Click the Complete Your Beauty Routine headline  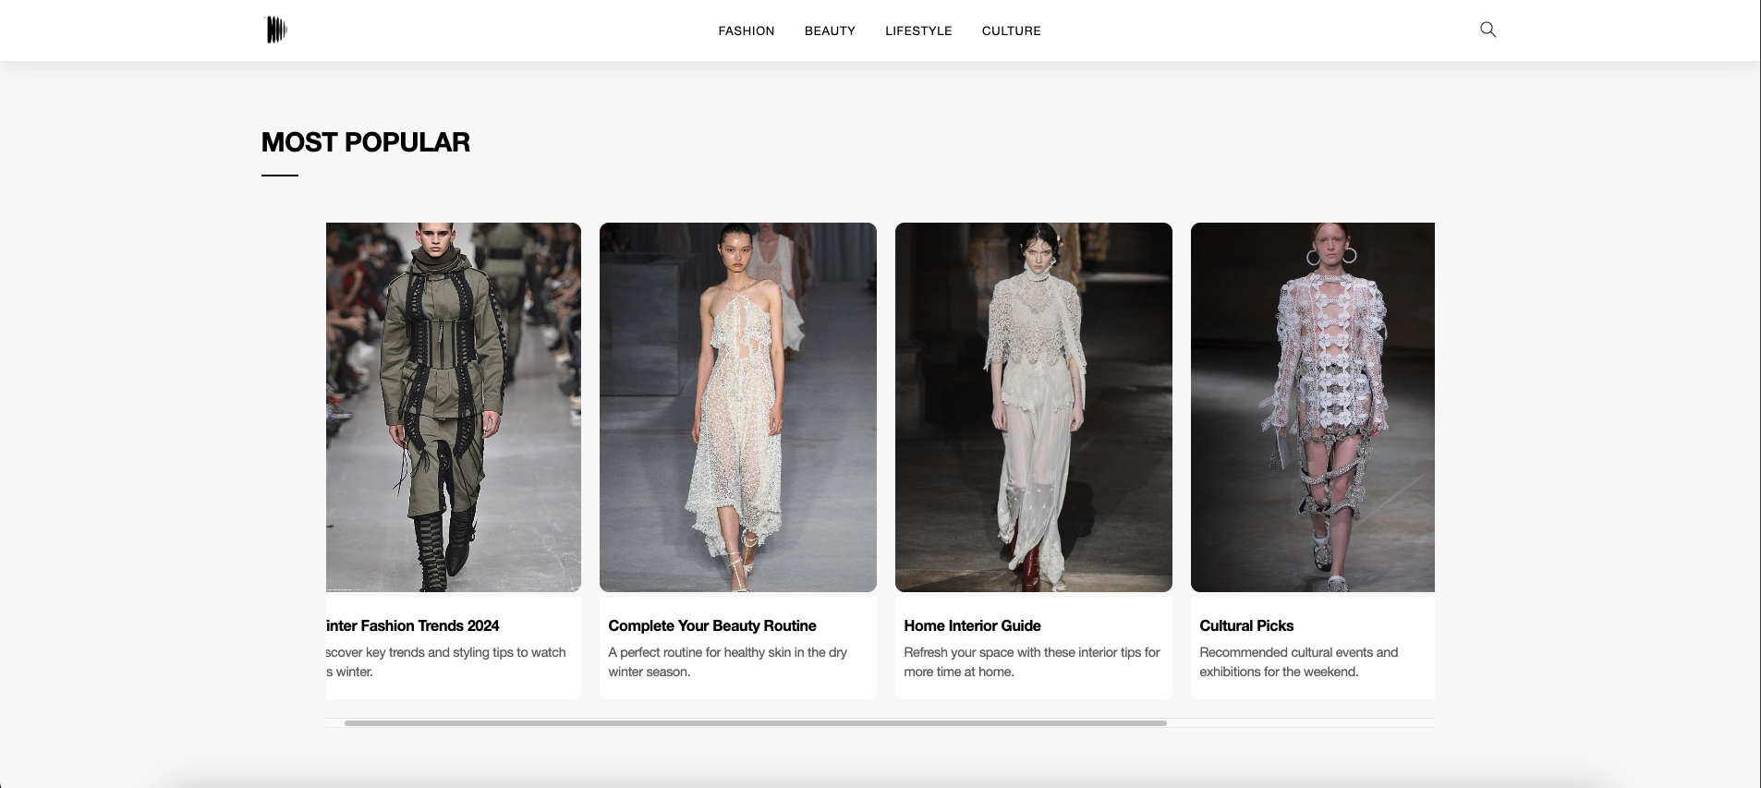(x=712, y=625)
